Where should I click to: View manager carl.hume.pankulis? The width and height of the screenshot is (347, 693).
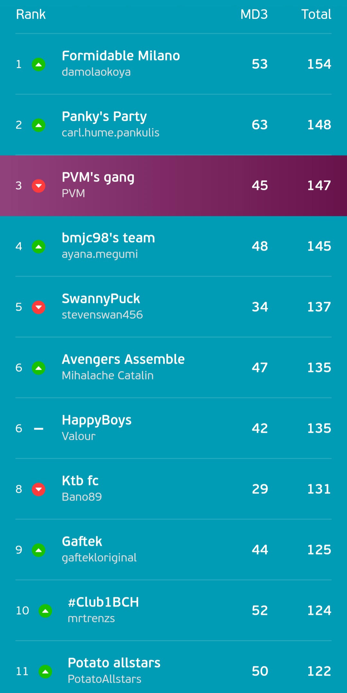tap(111, 133)
